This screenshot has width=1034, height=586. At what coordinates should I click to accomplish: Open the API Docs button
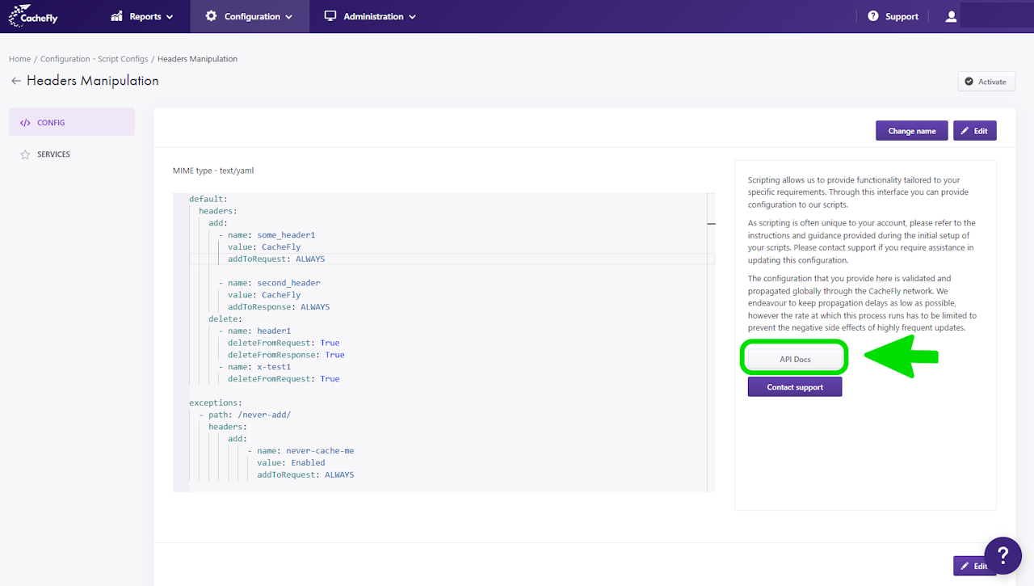point(795,359)
